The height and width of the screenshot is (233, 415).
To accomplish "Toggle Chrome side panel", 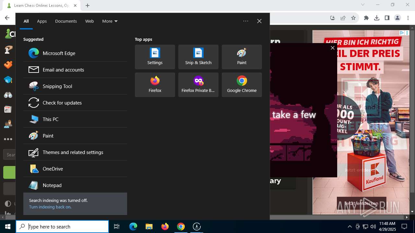I will tap(387, 18).
